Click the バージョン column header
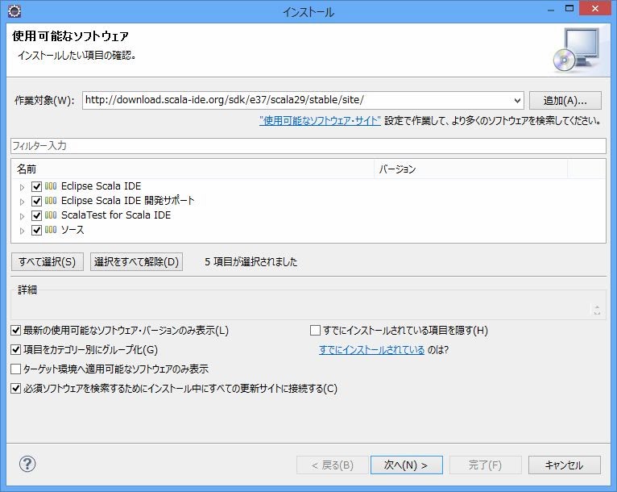 coord(470,169)
